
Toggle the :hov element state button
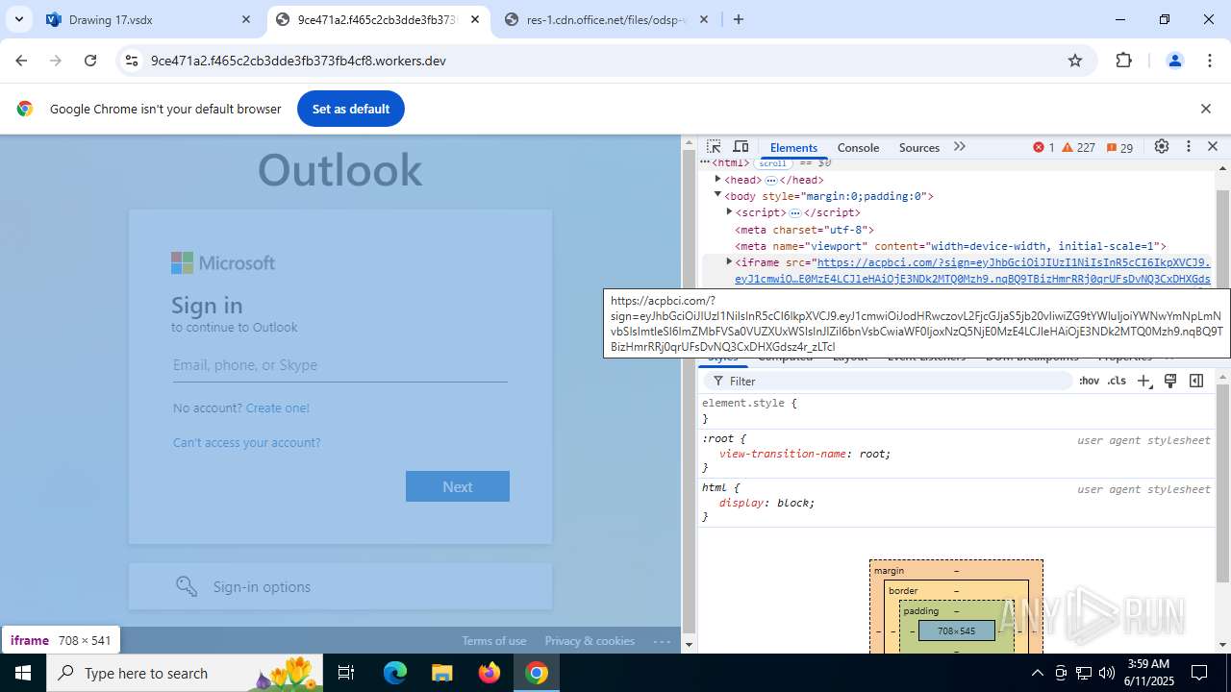1089,381
